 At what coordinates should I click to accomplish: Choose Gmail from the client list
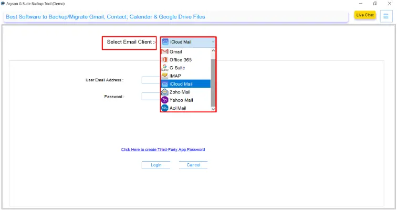[186, 51]
